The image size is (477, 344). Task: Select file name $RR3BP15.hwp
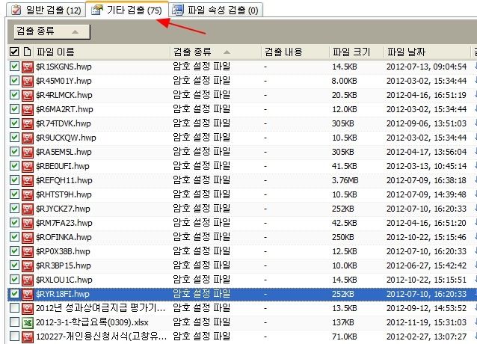pos(64,265)
